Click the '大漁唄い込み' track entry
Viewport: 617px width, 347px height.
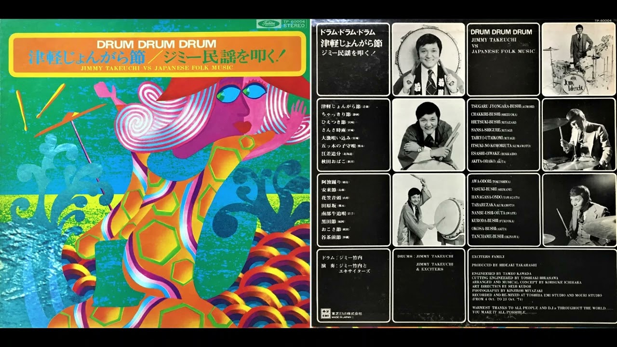pos(336,138)
